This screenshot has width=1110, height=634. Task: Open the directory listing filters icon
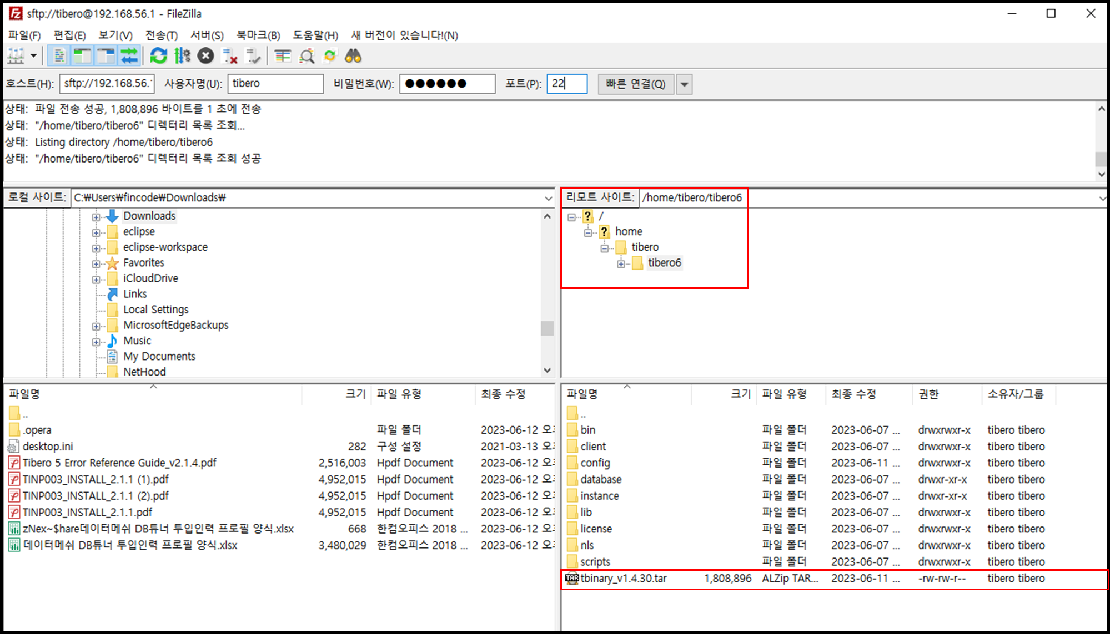pyautogui.click(x=283, y=56)
